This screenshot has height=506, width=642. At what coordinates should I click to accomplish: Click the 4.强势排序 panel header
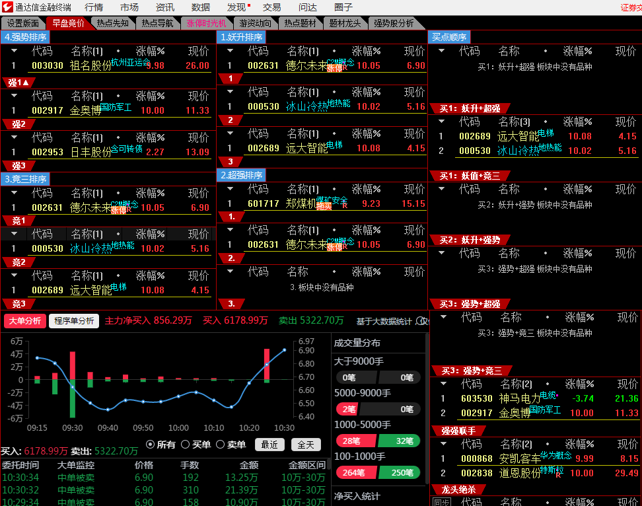pyautogui.click(x=25, y=37)
